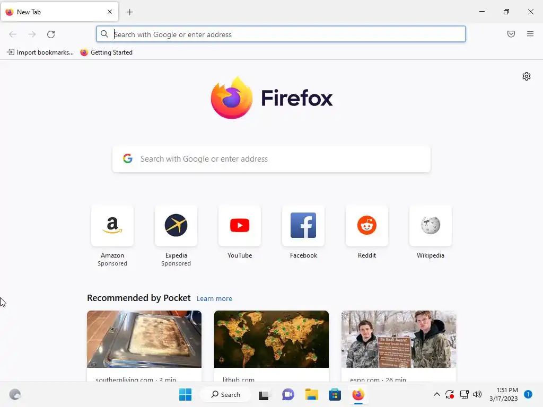The width and height of the screenshot is (543, 407).
Task: Click Firefox icon on taskbar
Action: click(358, 394)
